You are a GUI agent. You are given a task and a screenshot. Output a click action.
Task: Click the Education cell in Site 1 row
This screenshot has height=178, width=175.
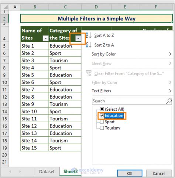(65, 46)
